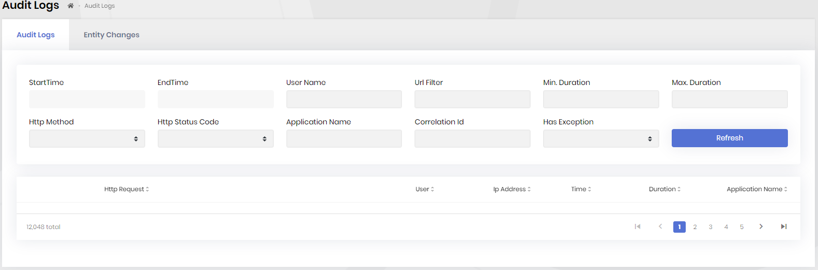This screenshot has height=270, width=818.
Task: Go to next page with right chevron
Action: (x=761, y=226)
